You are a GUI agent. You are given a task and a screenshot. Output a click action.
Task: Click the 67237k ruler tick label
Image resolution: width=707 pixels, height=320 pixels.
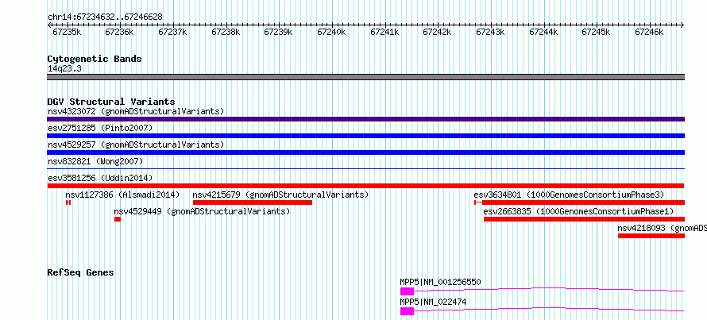coord(172,32)
